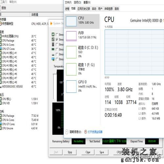Switch to the 用户 tab
The height and width of the screenshot is (164, 164).
coord(100,9)
